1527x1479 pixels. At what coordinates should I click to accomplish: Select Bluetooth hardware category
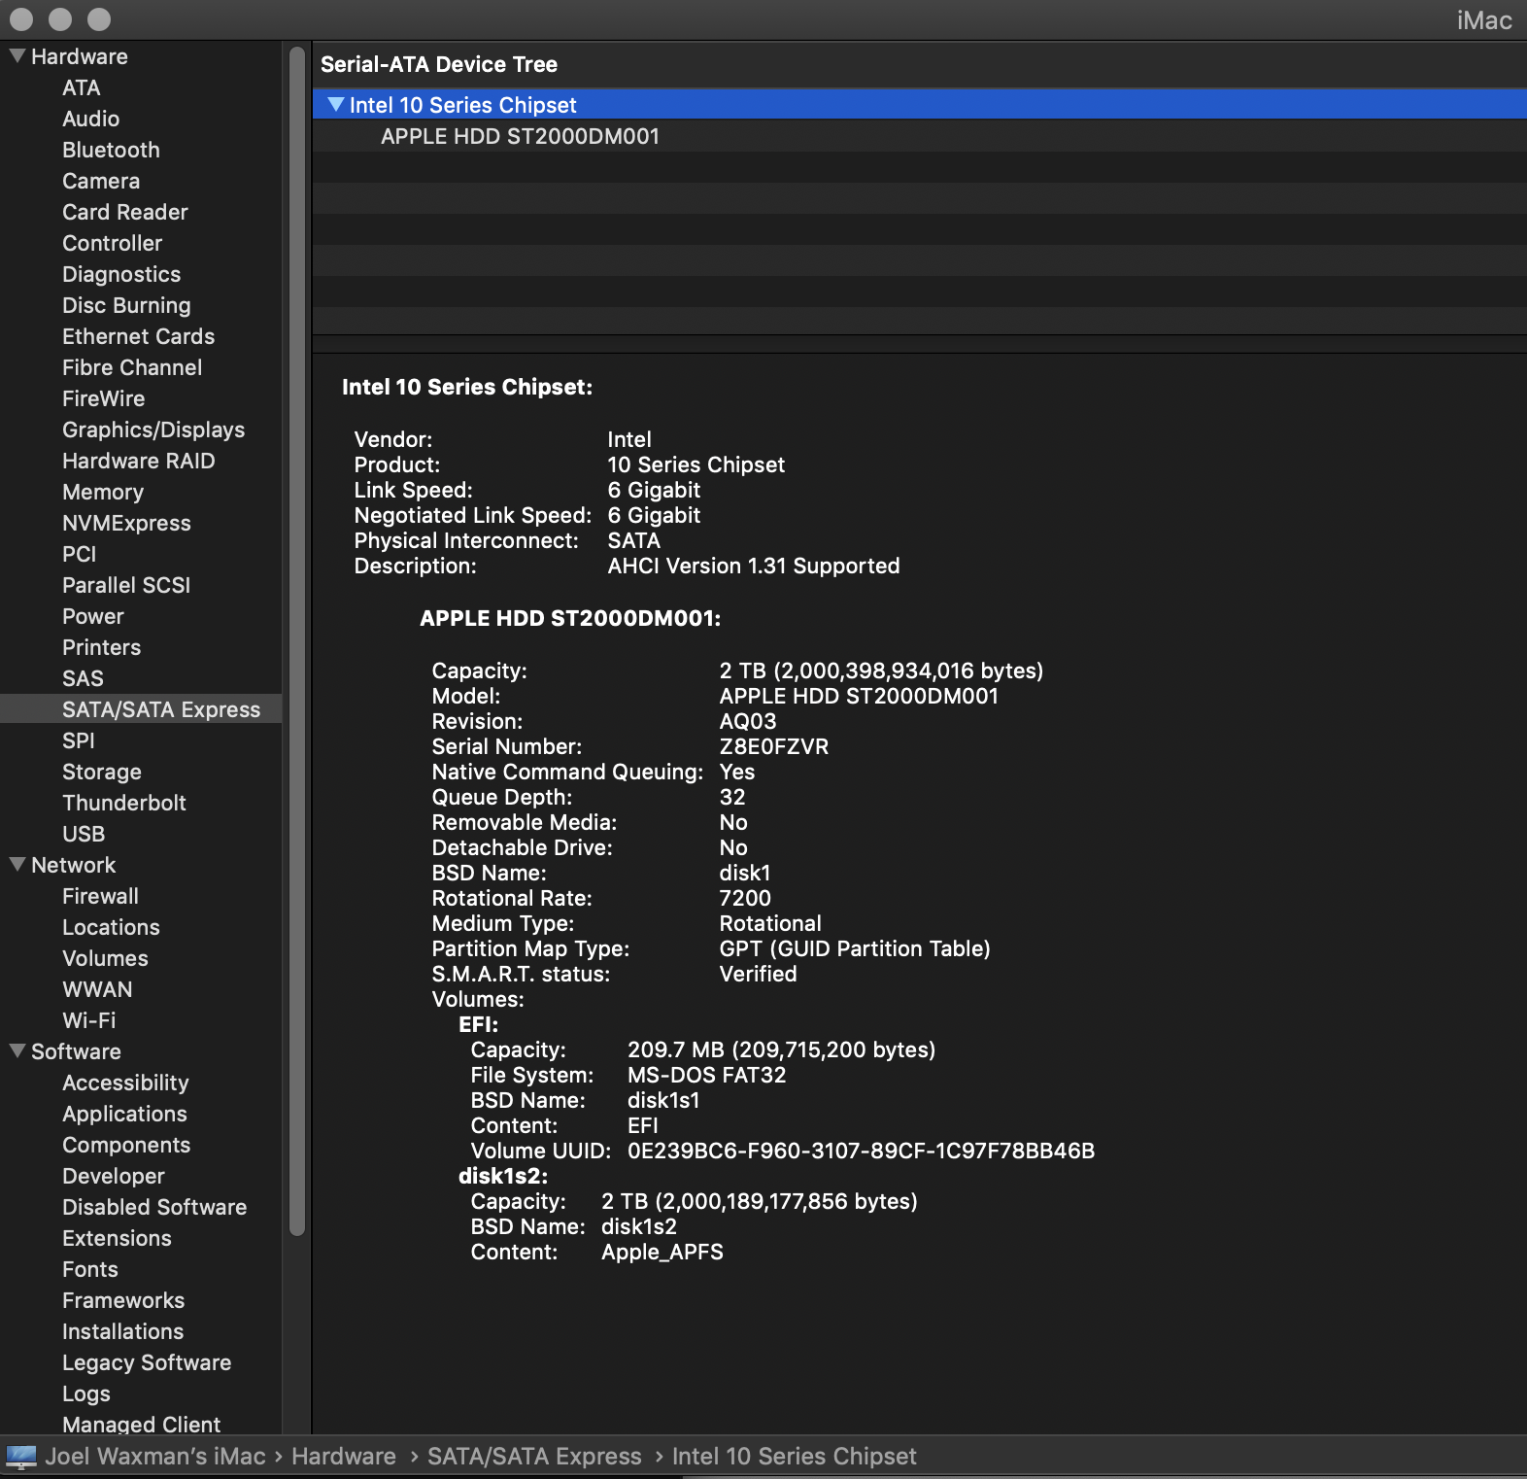click(111, 150)
